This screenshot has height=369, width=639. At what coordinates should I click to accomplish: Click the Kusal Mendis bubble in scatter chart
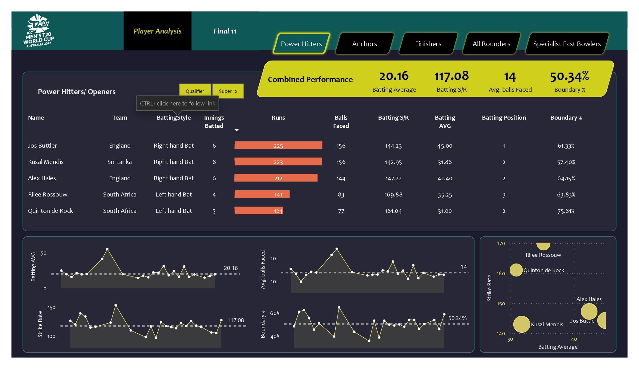tap(522, 324)
